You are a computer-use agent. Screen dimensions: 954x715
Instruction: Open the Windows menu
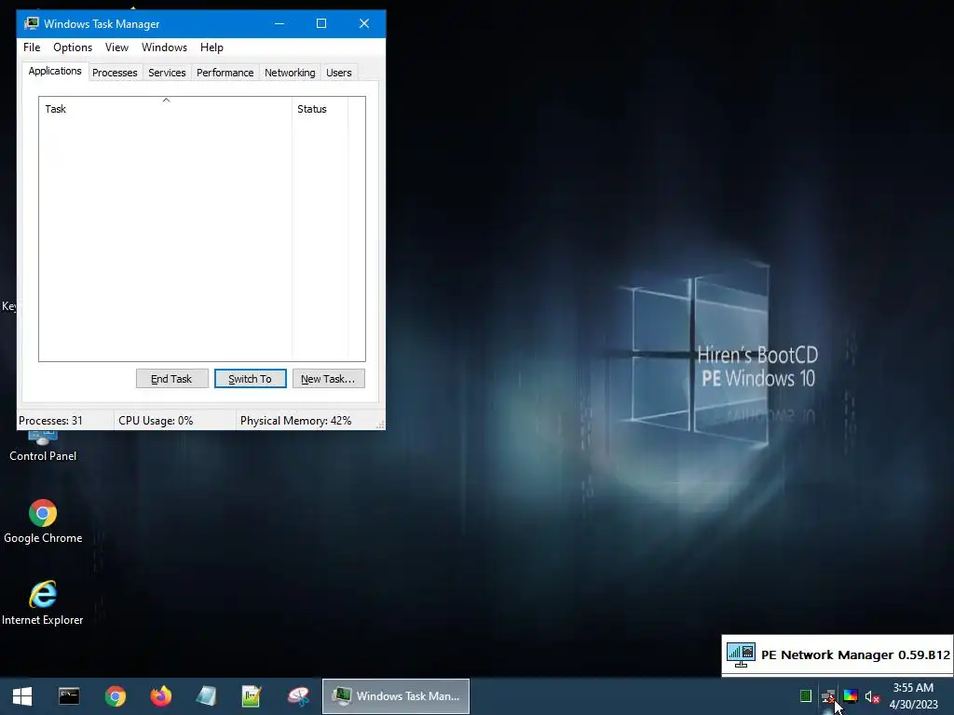coord(164,47)
